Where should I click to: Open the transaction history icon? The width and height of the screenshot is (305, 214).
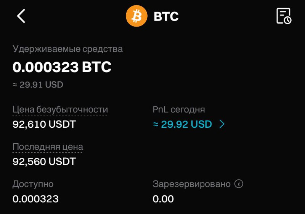tap(284, 16)
